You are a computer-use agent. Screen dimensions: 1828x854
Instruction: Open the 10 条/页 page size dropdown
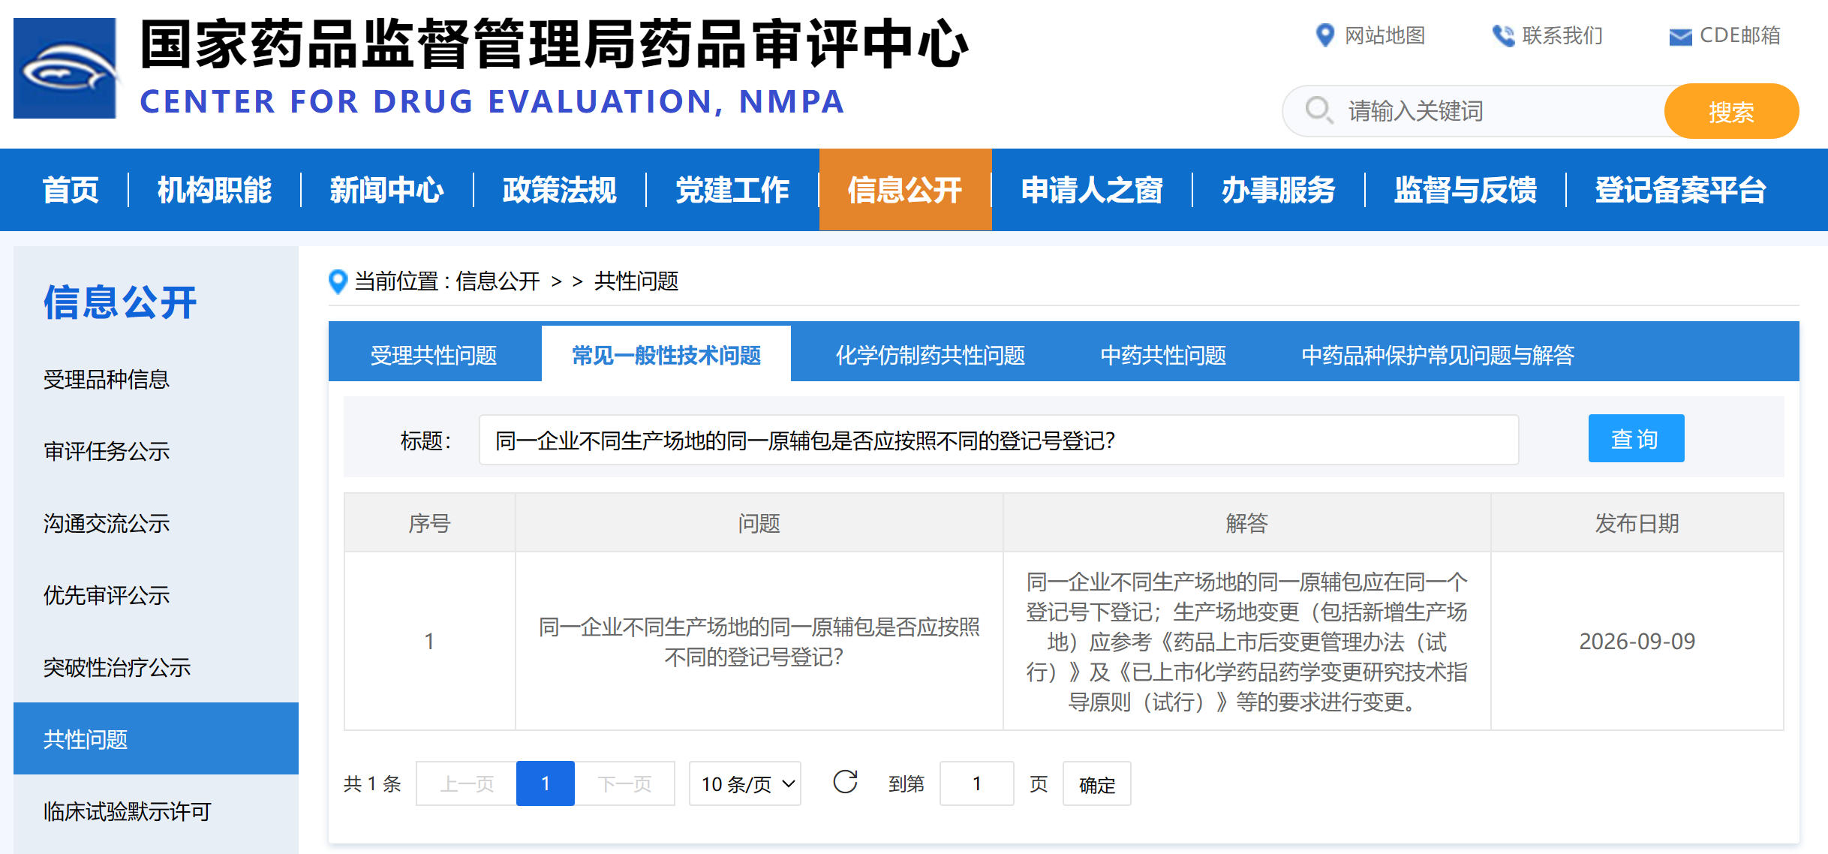(745, 783)
